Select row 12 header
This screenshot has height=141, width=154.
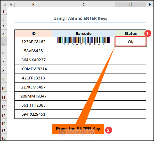(4, 105)
